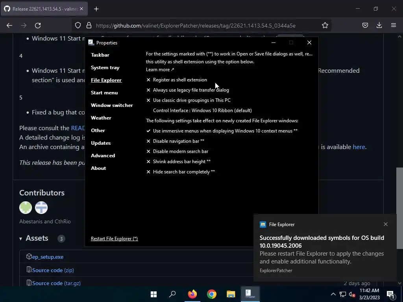Download Source code (tar.gz)
This screenshot has width=403, height=302.
point(56,283)
